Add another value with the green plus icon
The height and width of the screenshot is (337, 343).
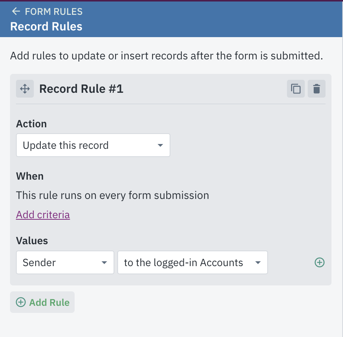pos(319,263)
